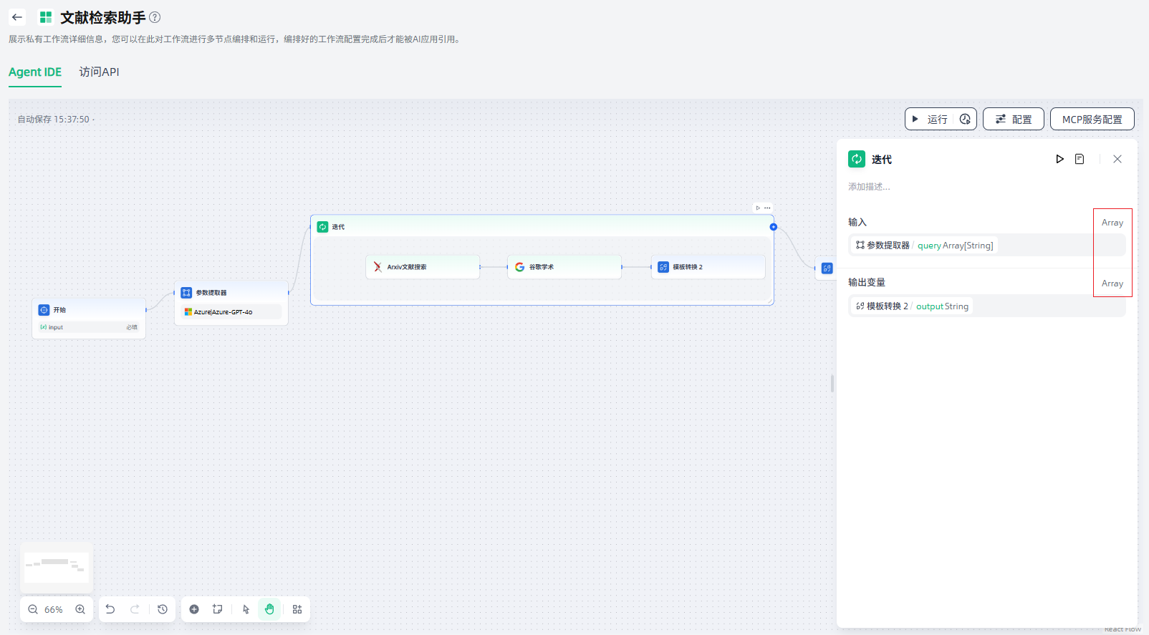Open the version history clock icon
Image resolution: width=1149 pixels, height=635 pixels.
pyautogui.click(x=163, y=609)
